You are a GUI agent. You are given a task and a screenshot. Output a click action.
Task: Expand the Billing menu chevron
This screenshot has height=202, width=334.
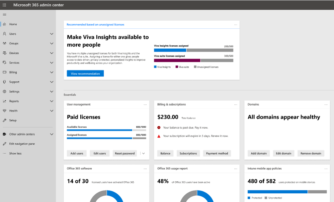click(x=52, y=72)
